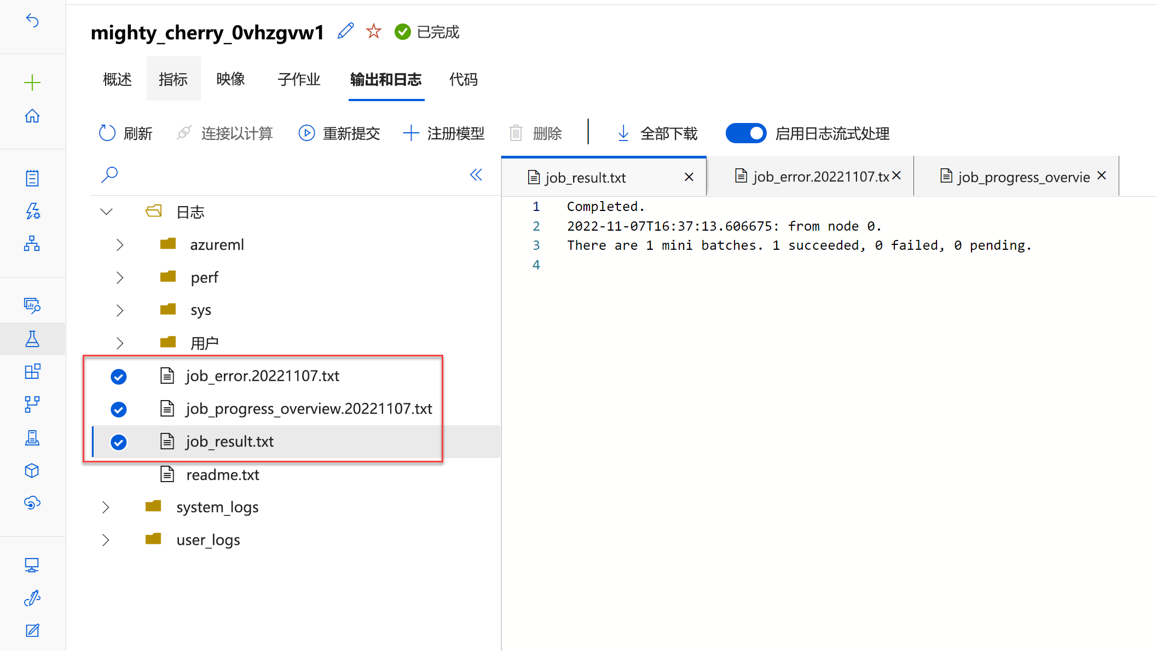Click the 刷新 refresh button

[x=125, y=133]
